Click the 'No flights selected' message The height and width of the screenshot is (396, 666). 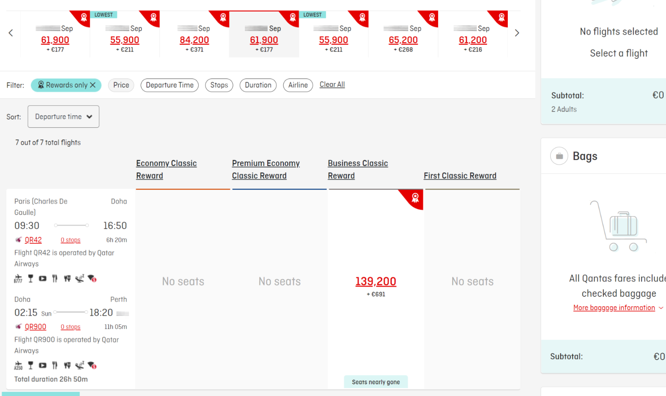[x=619, y=32]
